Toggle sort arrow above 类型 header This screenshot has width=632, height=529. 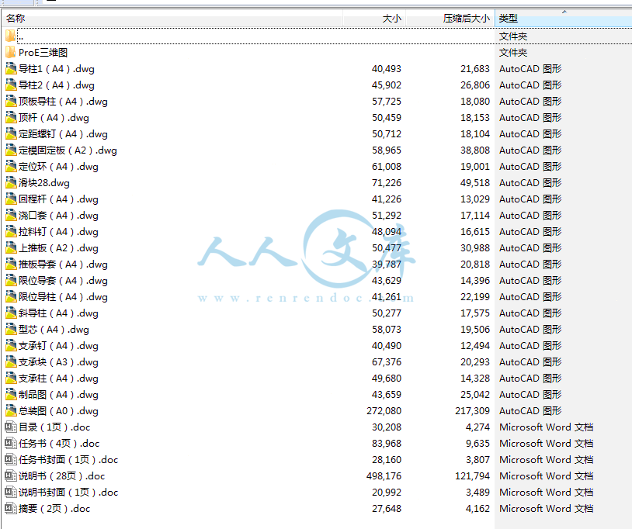[x=564, y=12]
